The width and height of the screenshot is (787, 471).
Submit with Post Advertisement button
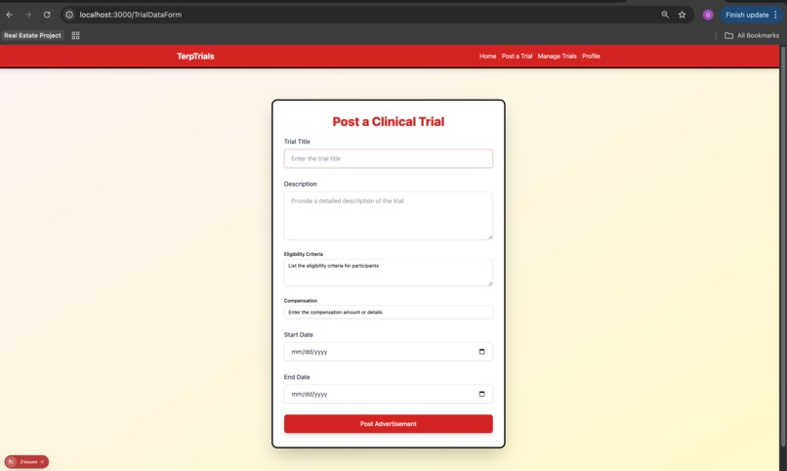pyautogui.click(x=389, y=424)
